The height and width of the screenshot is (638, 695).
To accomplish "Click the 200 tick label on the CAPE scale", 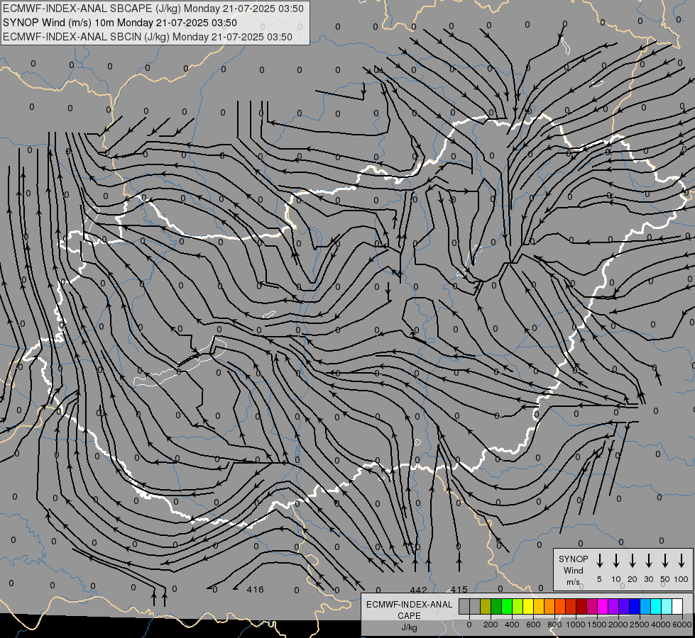I will pos(491,625).
